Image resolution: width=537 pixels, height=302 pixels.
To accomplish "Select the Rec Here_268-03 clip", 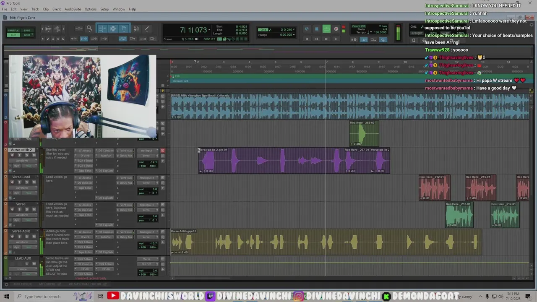I will 364,133.
